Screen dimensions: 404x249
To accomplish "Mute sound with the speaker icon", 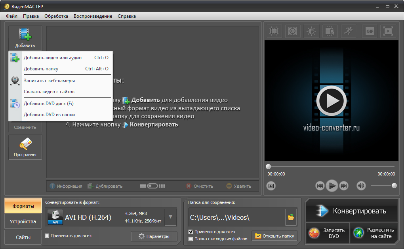I will [361, 186].
